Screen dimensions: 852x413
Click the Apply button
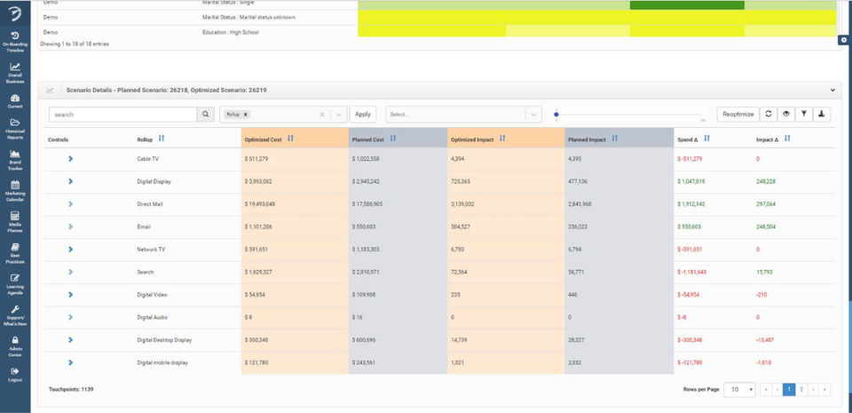pyautogui.click(x=362, y=114)
